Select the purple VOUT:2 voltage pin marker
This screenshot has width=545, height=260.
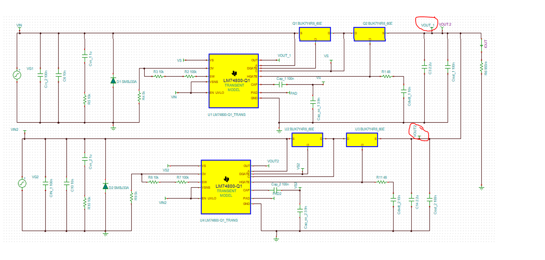click(x=442, y=29)
